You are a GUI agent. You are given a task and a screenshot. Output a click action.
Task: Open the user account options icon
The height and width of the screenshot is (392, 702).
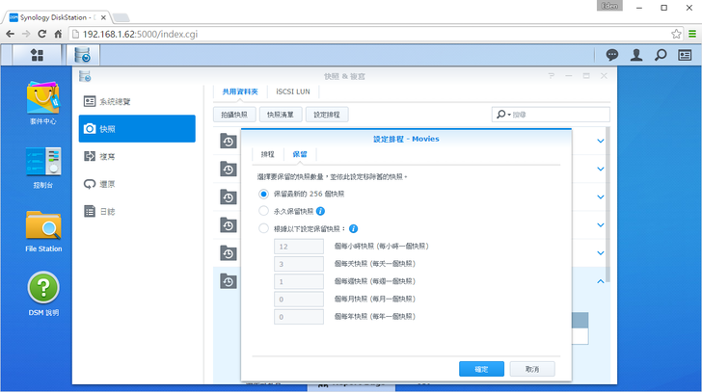coord(636,55)
